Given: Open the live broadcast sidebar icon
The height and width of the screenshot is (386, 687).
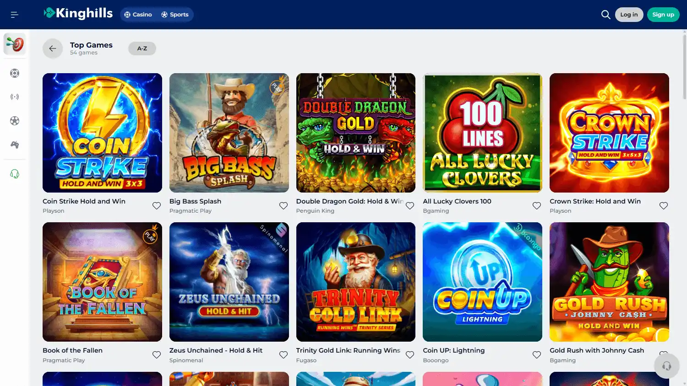Looking at the screenshot, I should point(15,97).
